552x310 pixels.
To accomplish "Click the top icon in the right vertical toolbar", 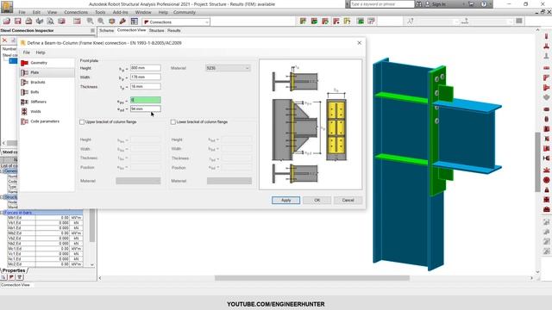I will click(x=546, y=36).
